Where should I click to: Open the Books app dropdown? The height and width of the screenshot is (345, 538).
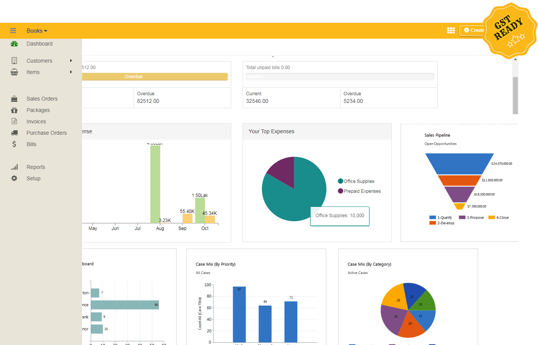pos(37,31)
